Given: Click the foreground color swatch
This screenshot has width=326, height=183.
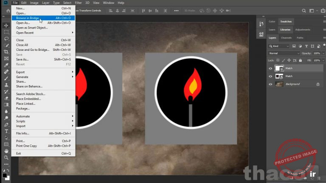Looking at the screenshot, I should coord(5,174).
